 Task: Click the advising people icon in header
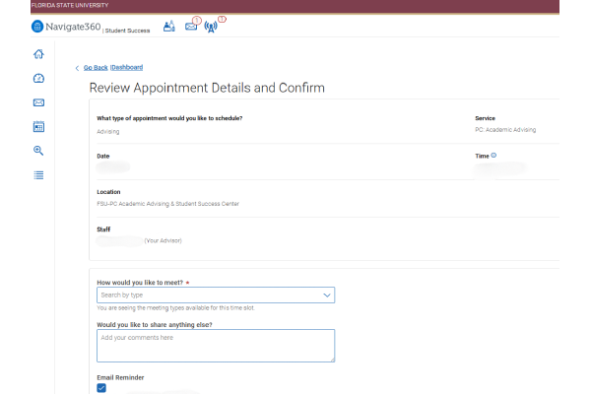click(168, 27)
